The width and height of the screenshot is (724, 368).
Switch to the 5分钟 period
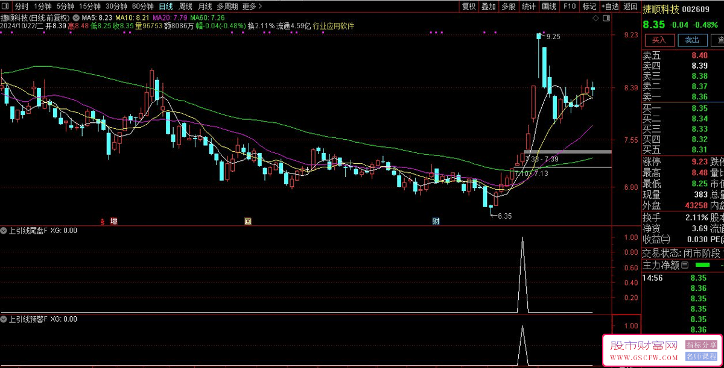pos(65,7)
